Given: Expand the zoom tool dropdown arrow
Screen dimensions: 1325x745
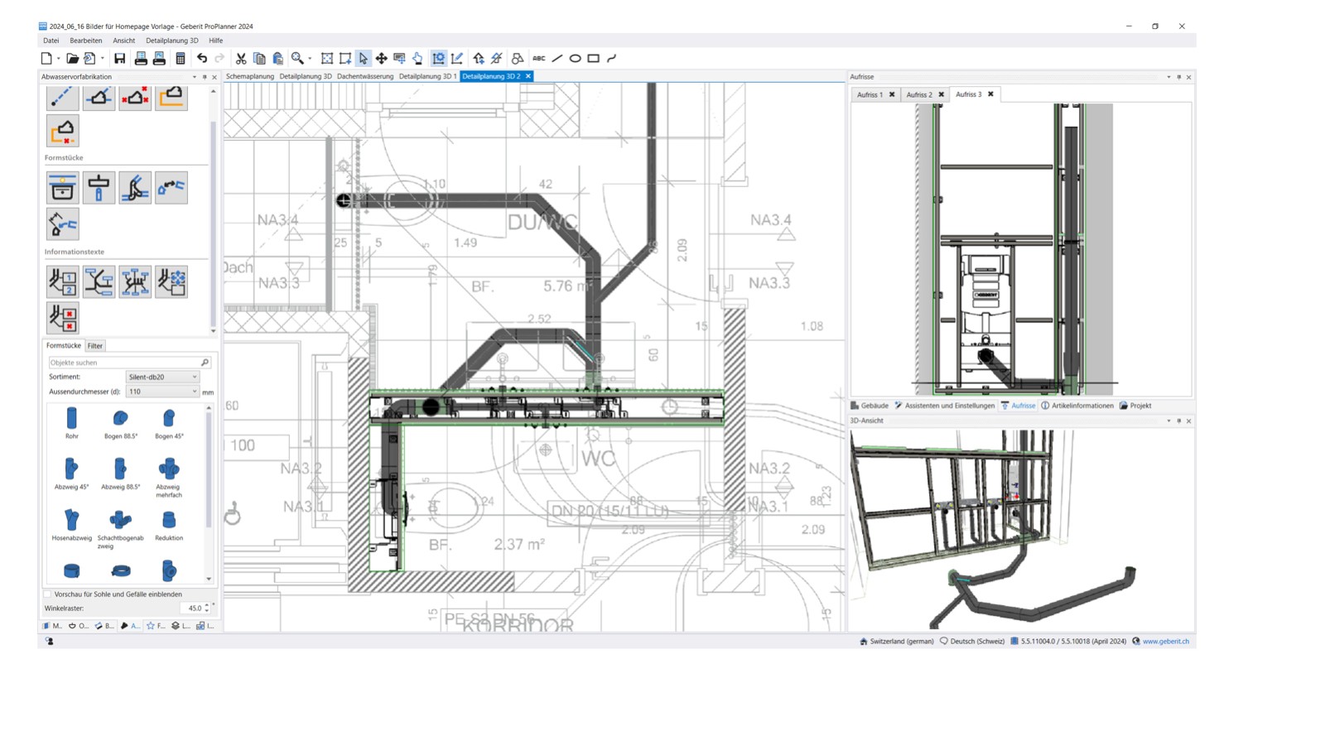Looking at the screenshot, I should [309, 58].
